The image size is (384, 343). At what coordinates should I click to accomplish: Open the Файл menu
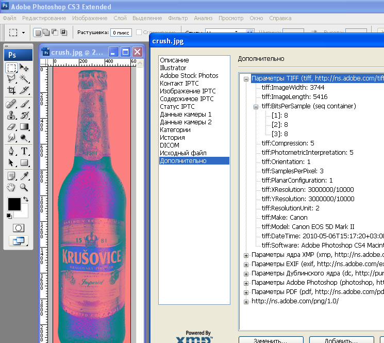click(10, 18)
